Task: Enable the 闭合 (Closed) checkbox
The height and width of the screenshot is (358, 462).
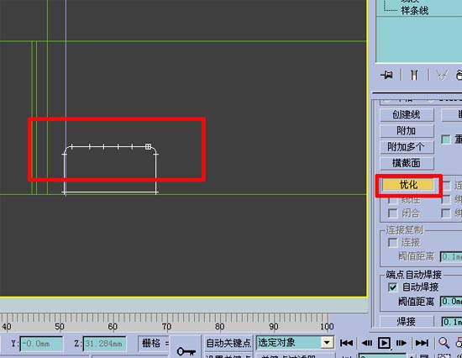Action: 392,213
